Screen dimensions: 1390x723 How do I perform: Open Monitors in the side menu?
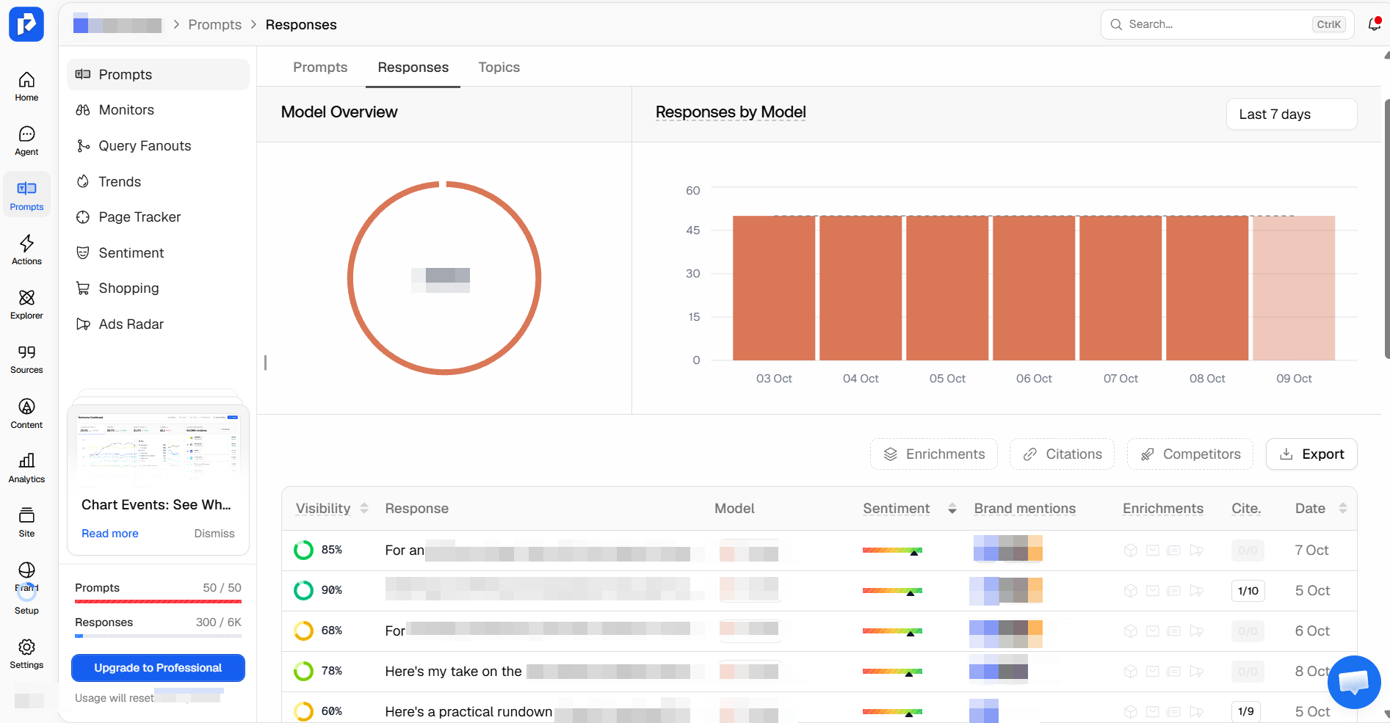click(158, 110)
